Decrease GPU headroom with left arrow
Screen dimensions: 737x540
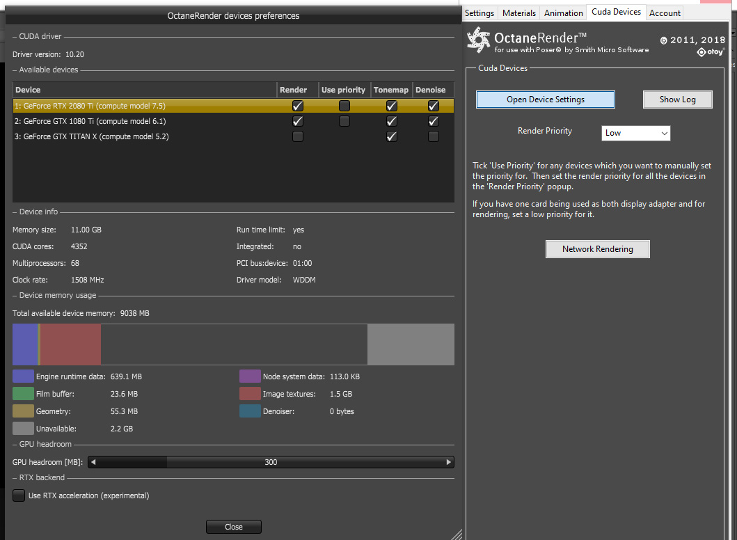click(93, 462)
